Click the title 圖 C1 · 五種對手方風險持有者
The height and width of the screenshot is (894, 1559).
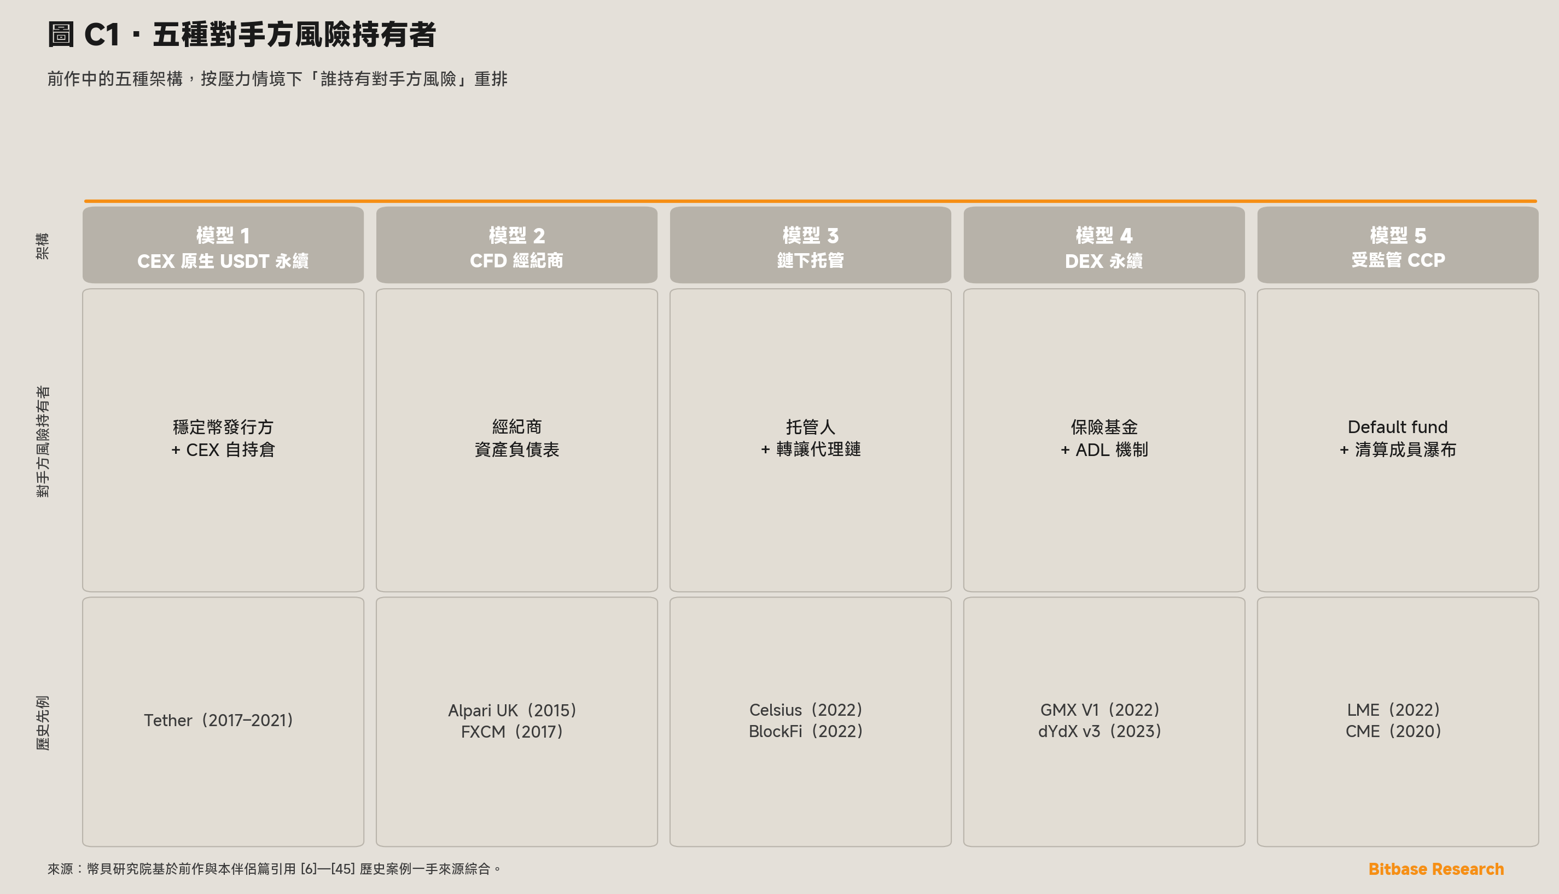click(241, 34)
